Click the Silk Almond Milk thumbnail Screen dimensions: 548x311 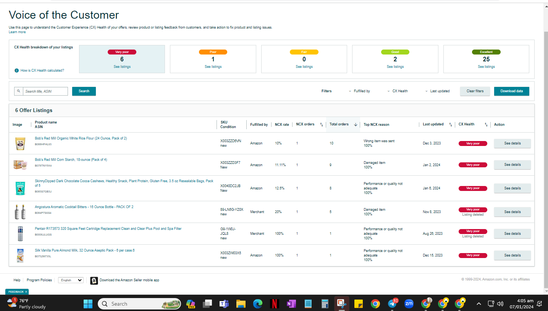click(20, 255)
